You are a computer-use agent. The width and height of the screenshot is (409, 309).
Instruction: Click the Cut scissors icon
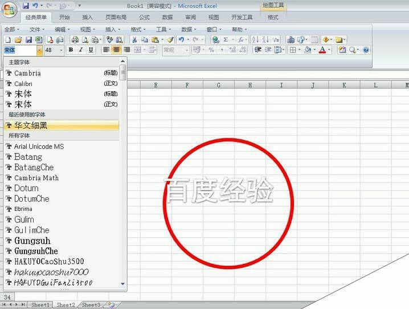coord(134,40)
